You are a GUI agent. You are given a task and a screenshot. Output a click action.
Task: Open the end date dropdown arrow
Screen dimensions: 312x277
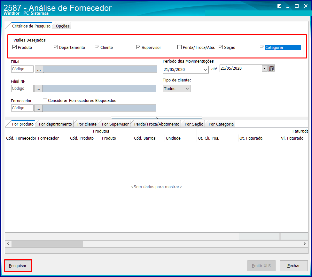click(264, 68)
